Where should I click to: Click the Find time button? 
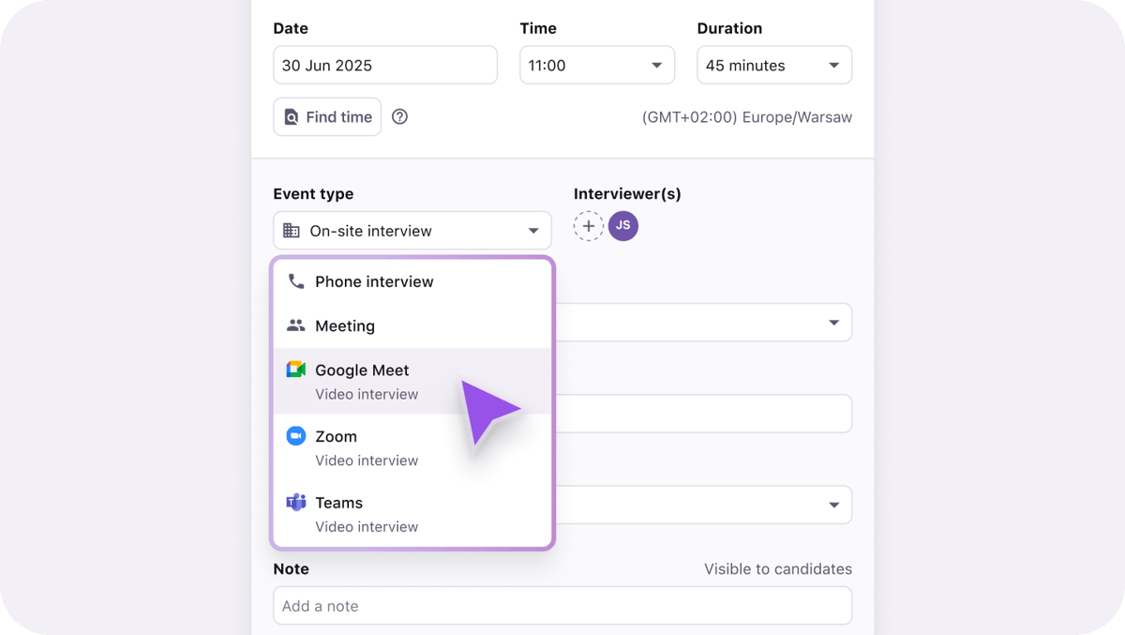tap(327, 116)
